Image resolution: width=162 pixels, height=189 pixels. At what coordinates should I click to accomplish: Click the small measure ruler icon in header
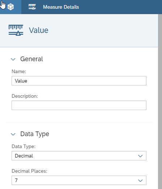(32, 7)
